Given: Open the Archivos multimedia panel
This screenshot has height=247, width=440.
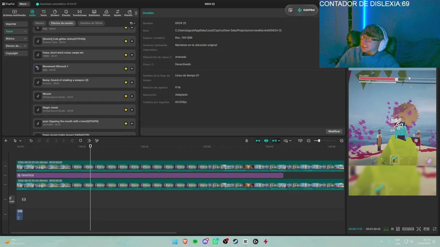Looking at the screenshot, I should click(x=14, y=13).
